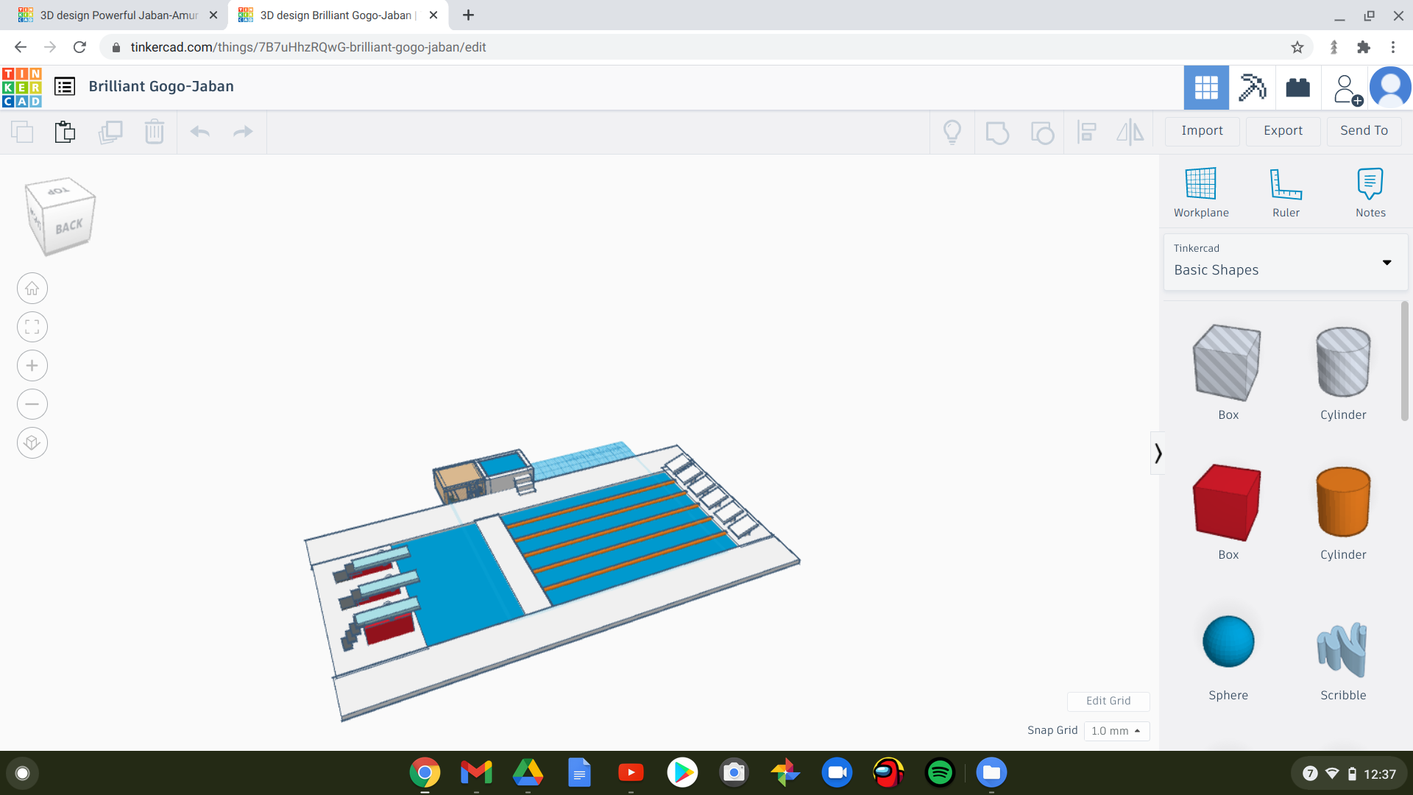Screen dimensions: 1413x795
Task: Open the Blocks pickaxe mode
Action: (x=1252, y=88)
